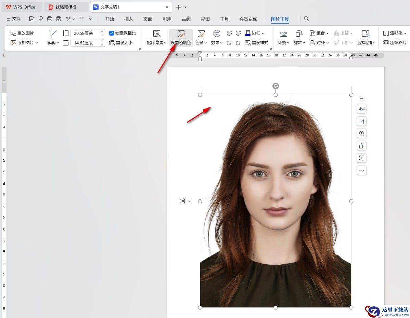Click the decrease contrast icon

click(238, 33)
